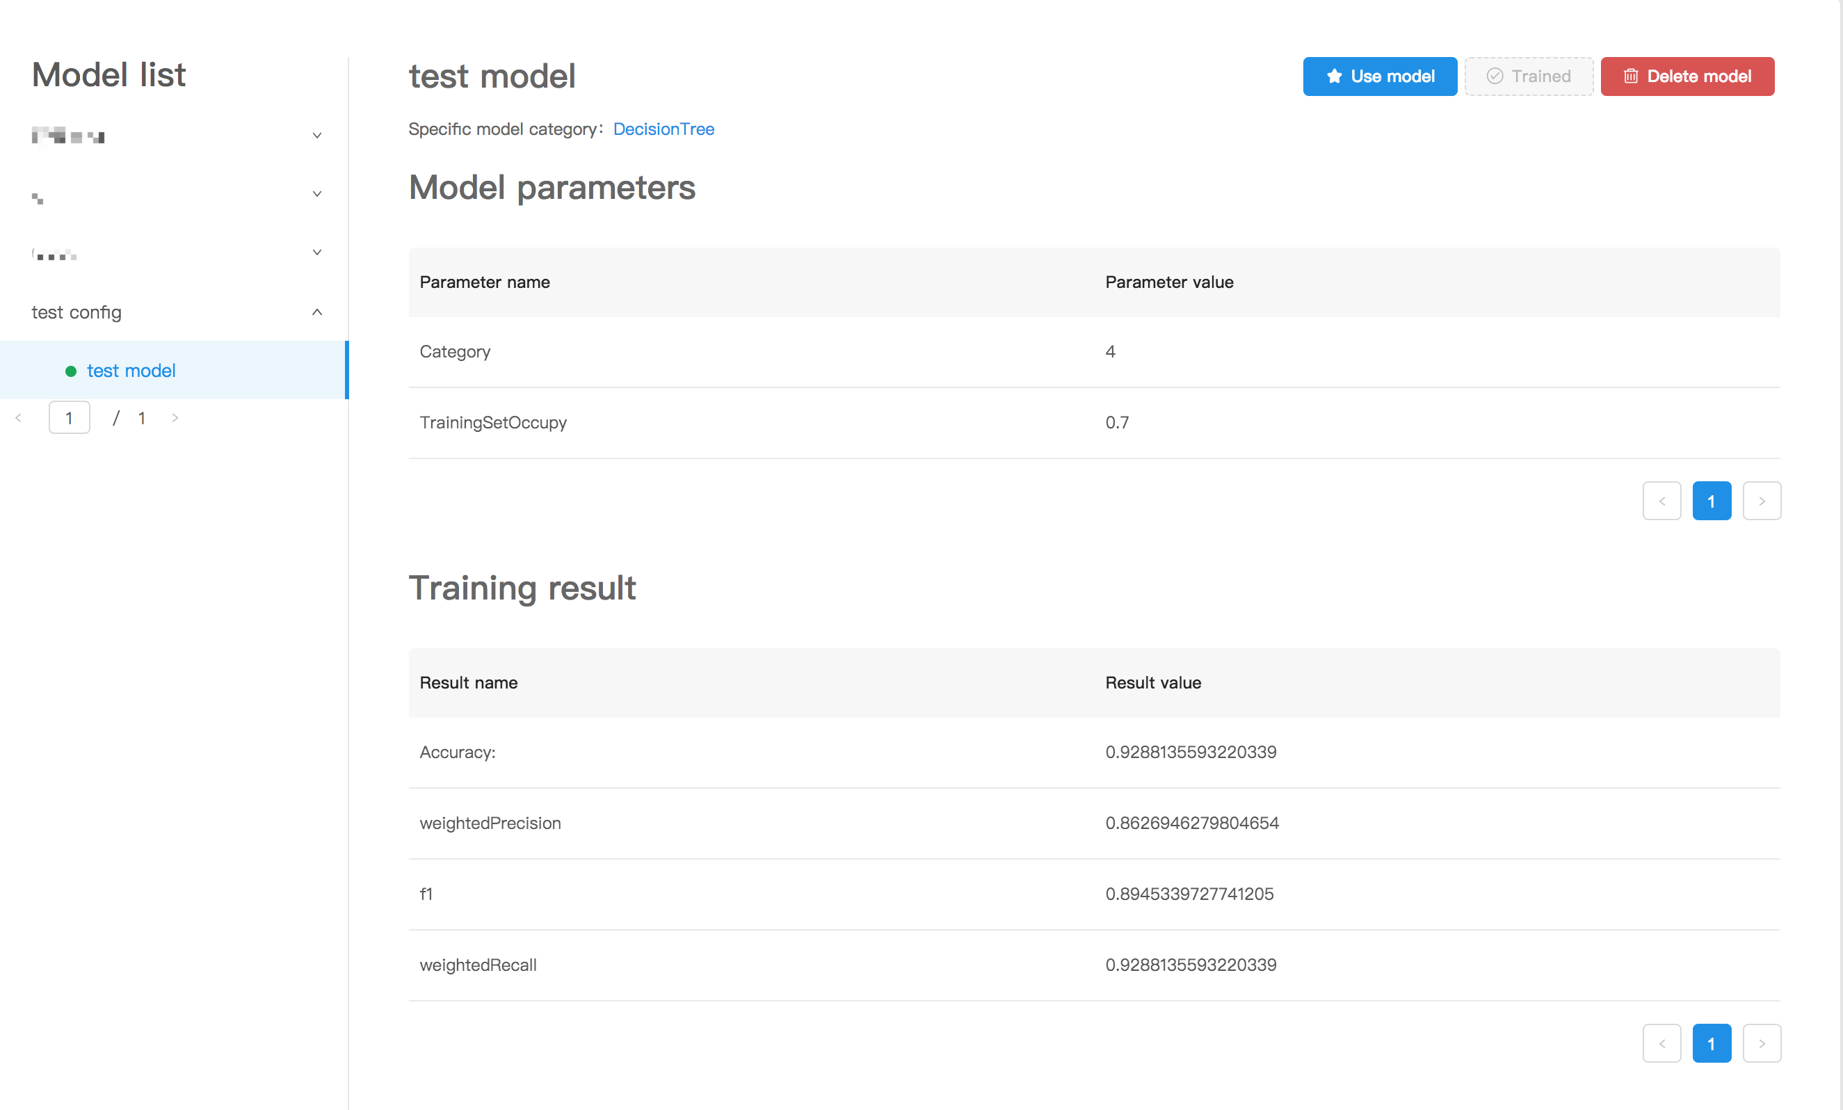Image resolution: width=1843 pixels, height=1110 pixels.
Task: Expand the third blurred config group
Action: click(x=316, y=252)
